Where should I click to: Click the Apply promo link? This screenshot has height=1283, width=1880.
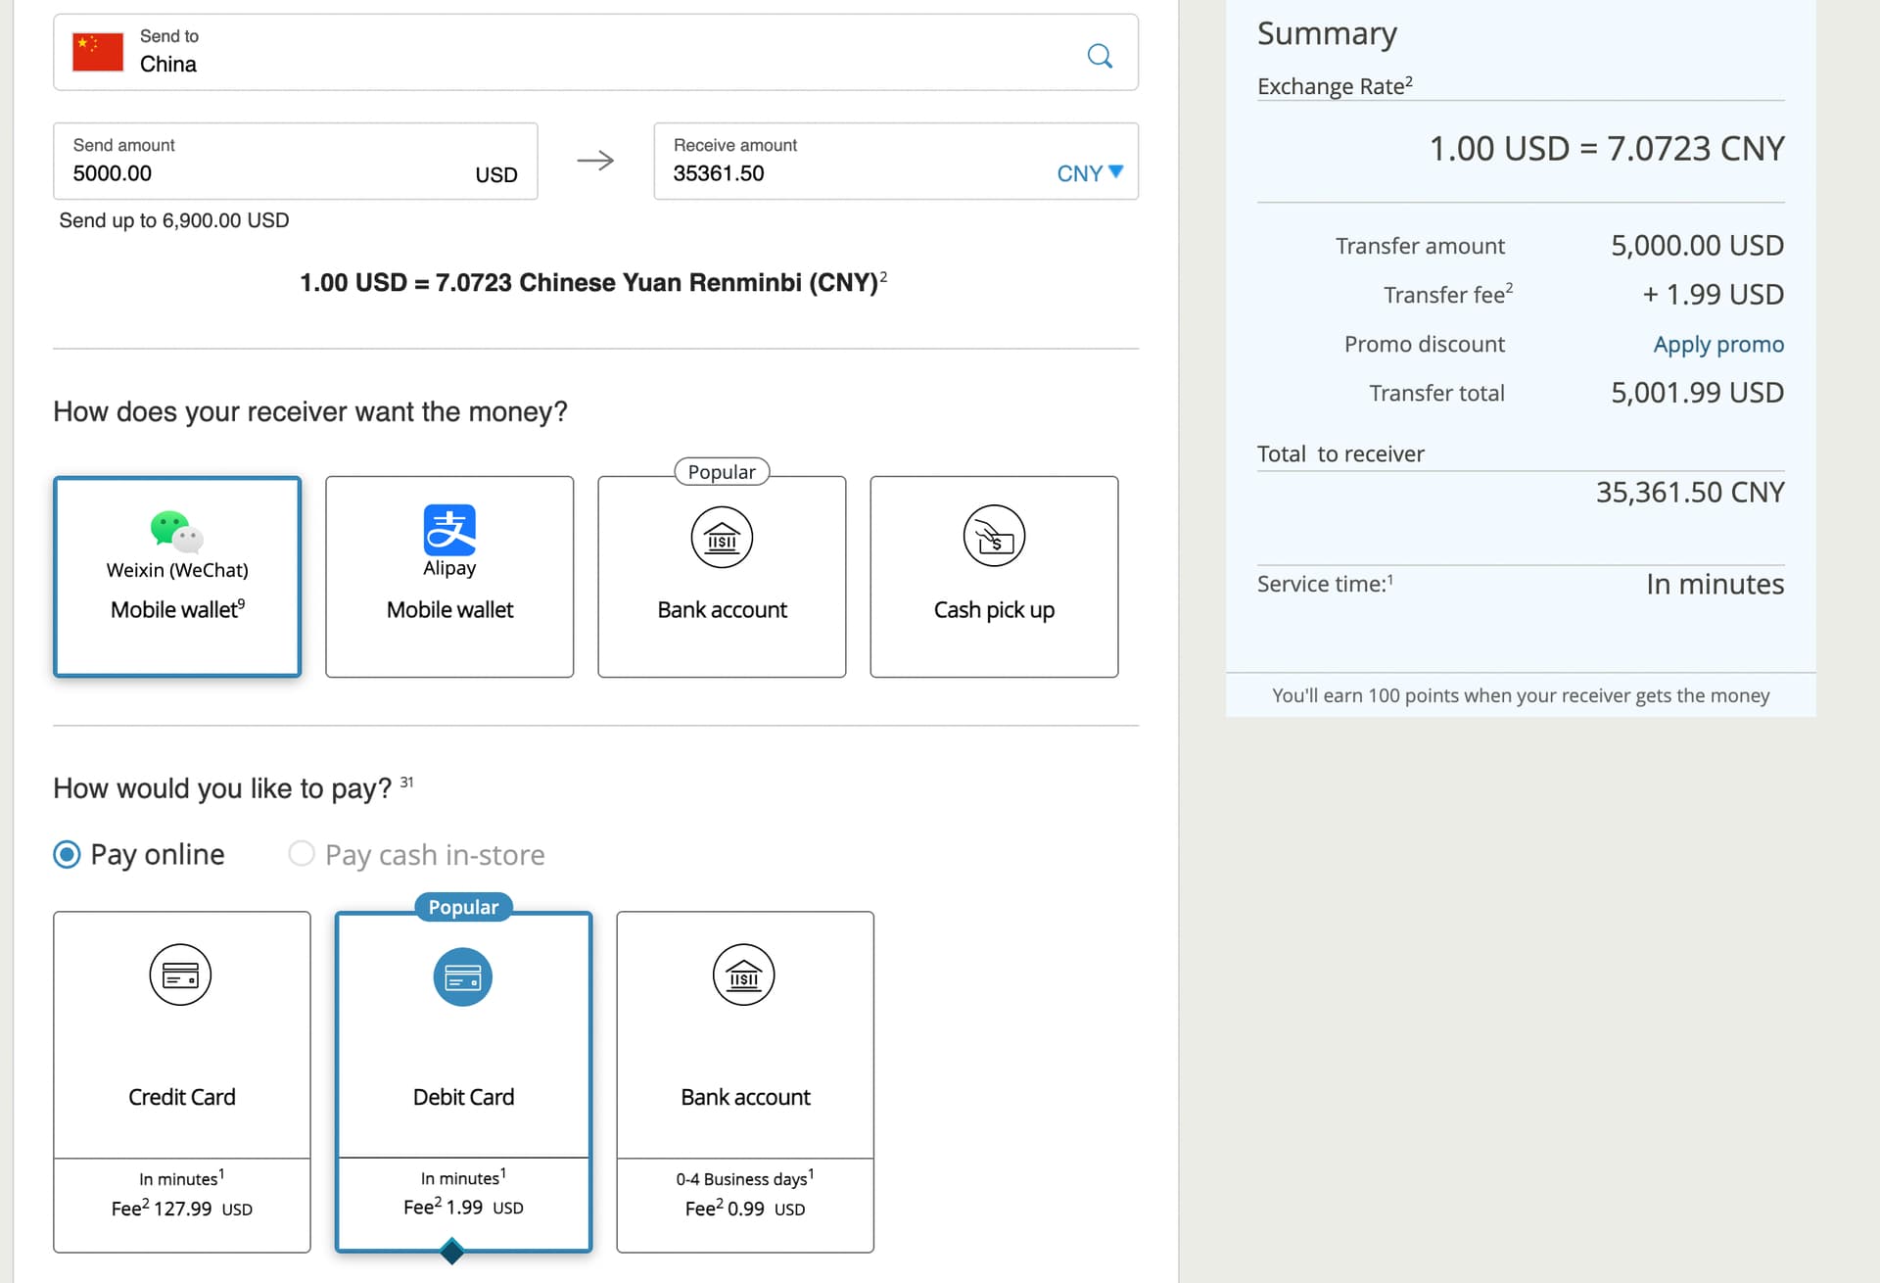pyautogui.click(x=1717, y=345)
